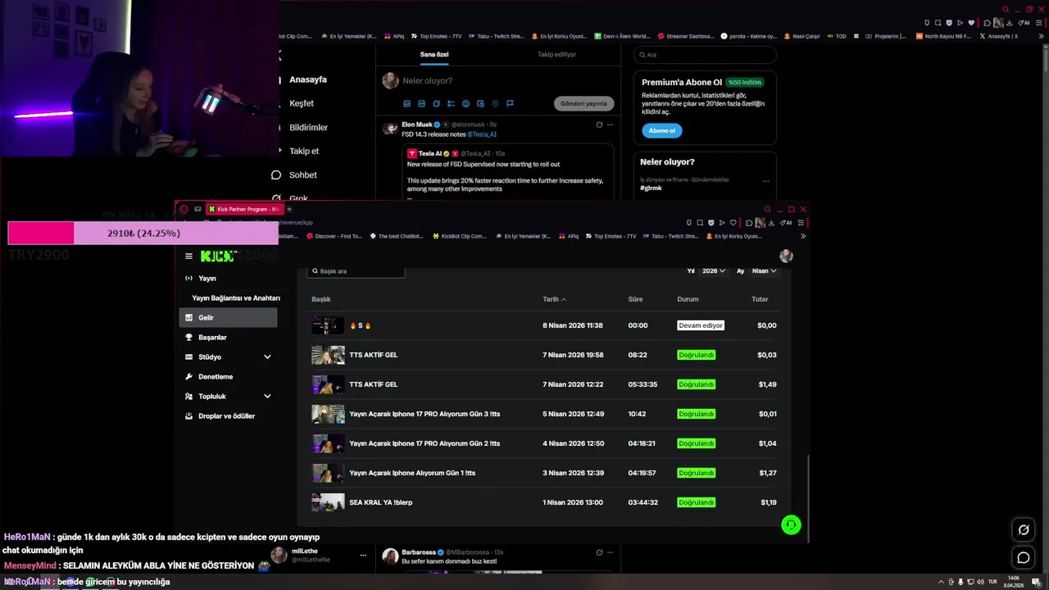Click the Grok floating icon in X window
This screenshot has width=1049, height=590.
[1024, 529]
